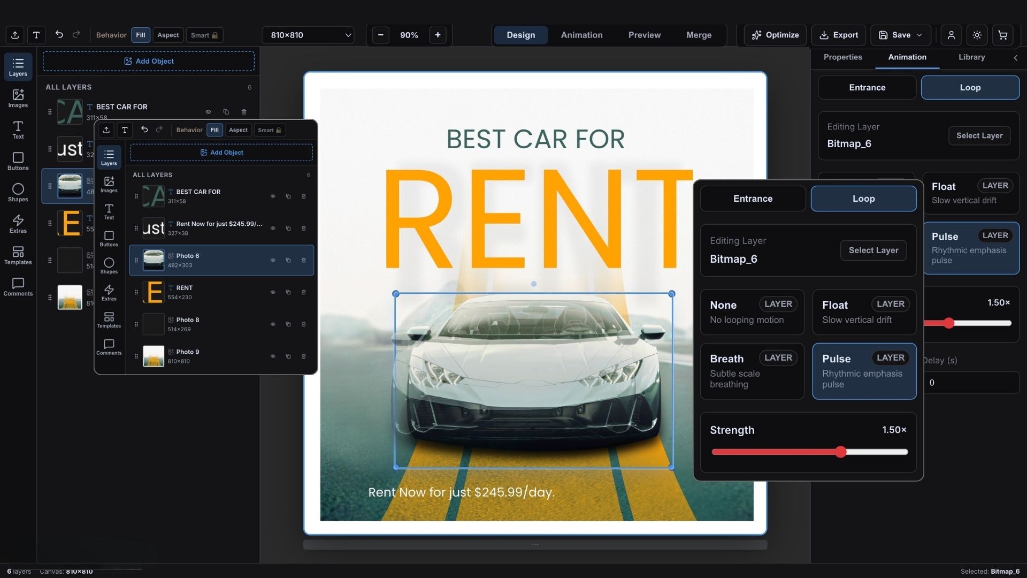Open the user account icon
This screenshot has width=1027, height=578.
pyautogui.click(x=951, y=35)
